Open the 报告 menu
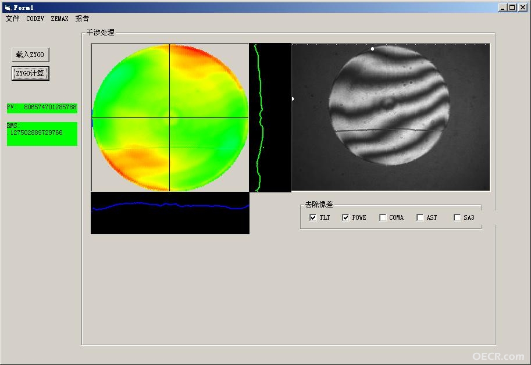The image size is (531, 365). 82,19
